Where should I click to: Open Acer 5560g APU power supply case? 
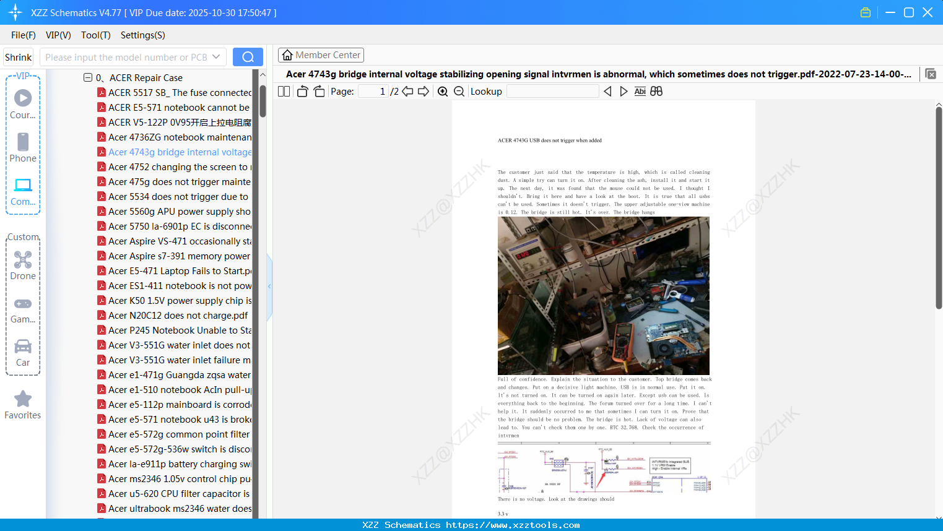(x=175, y=212)
